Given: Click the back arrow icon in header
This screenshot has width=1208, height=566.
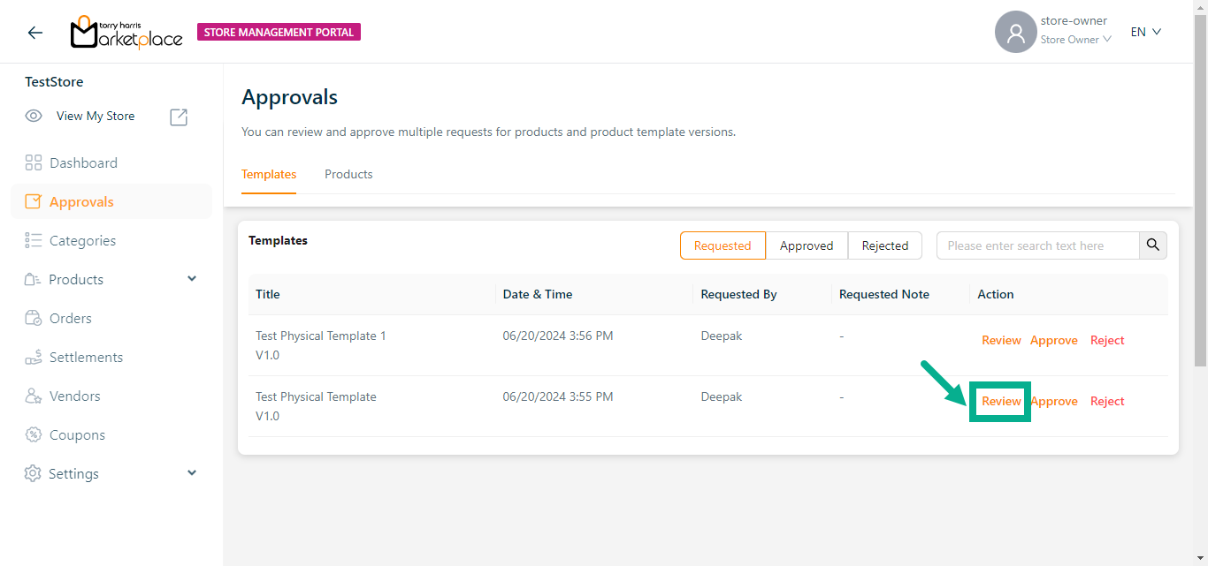Looking at the screenshot, I should point(34,33).
